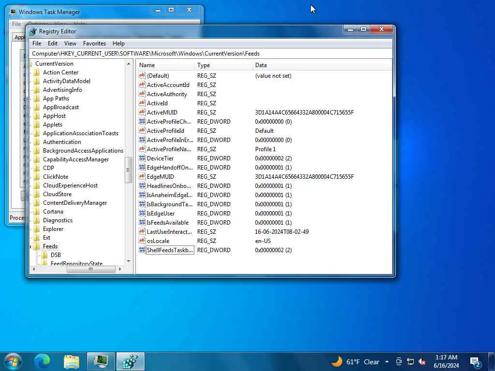Select the CloudExperienceHost key
Screen dimensions: 495x371
pos(70,185)
